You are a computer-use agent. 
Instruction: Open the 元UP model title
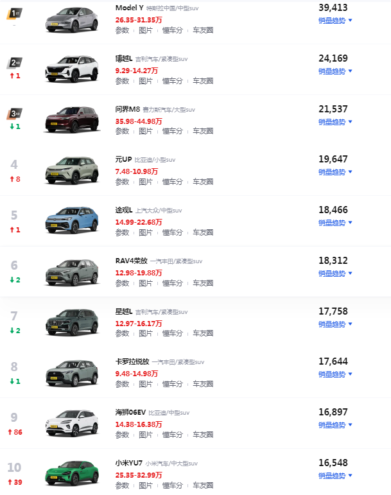[x=123, y=159]
